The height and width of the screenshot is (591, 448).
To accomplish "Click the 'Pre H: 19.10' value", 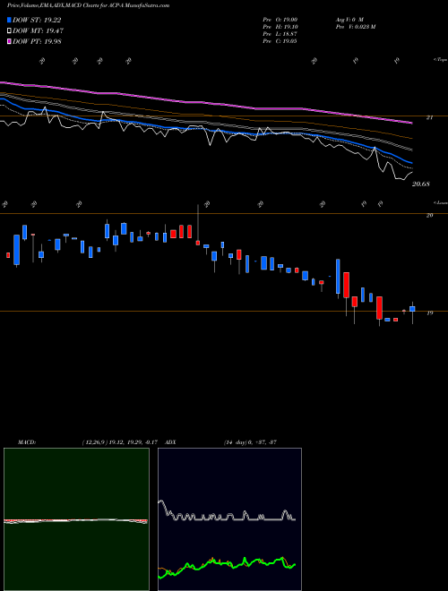I will coord(280,27).
